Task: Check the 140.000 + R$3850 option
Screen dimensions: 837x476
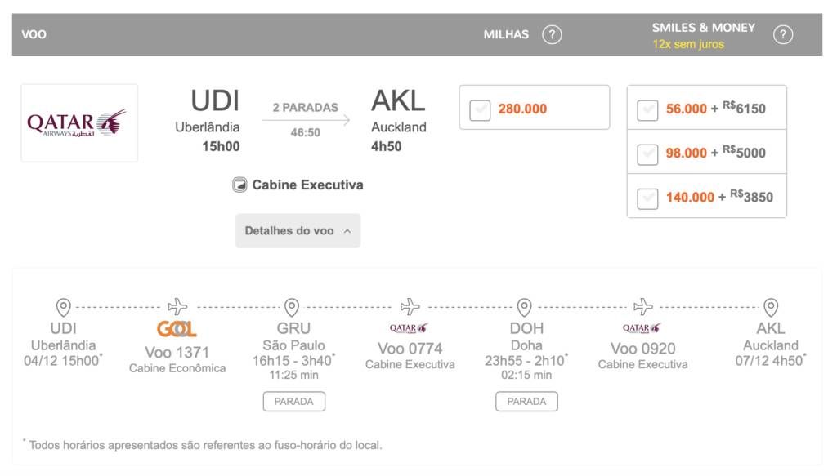Action: tap(647, 199)
